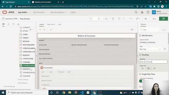Open the Rendering tree tab icon
Viewport: 169px width, 95px height.
pos(3,24)
